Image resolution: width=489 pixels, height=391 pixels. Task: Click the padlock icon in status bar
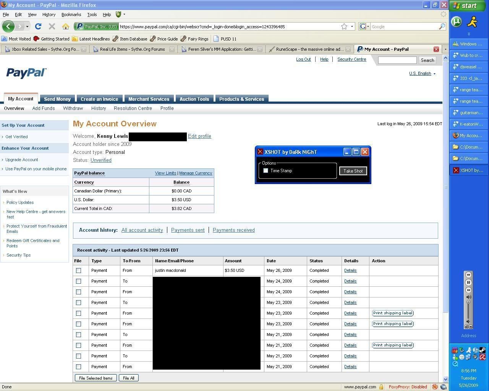[381, 387]
